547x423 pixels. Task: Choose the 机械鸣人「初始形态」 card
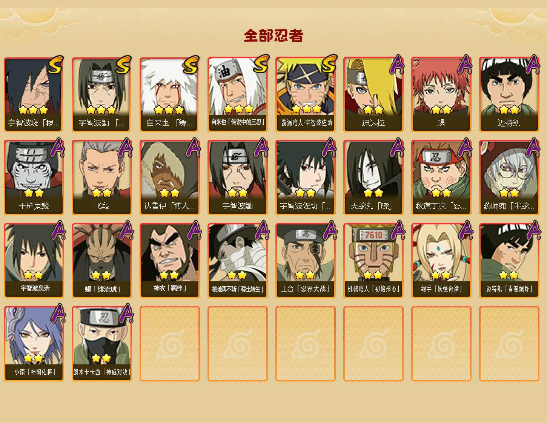[373, 261]
